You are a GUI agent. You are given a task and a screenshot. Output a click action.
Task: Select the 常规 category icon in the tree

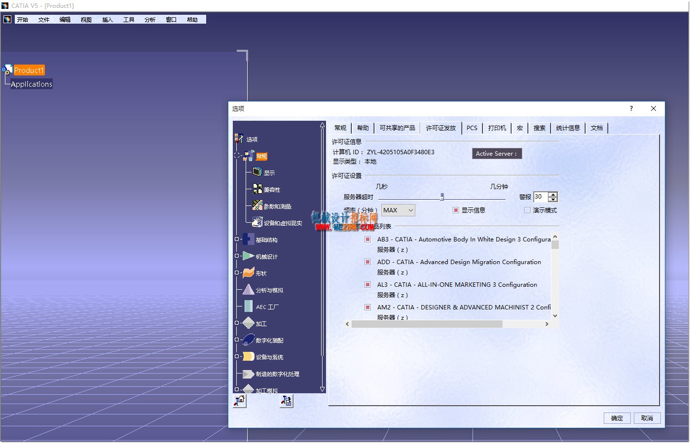(249, 156)
